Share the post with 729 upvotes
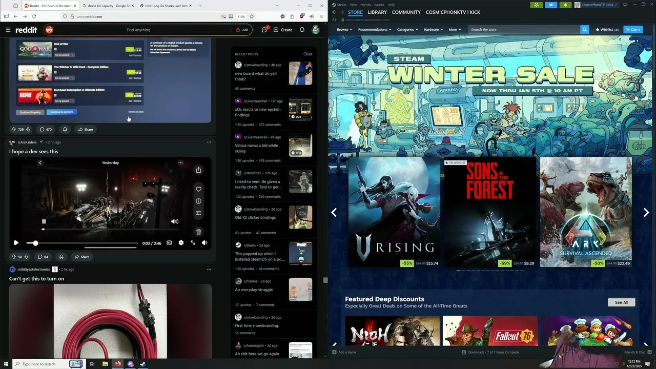 [x=85, y=129]
